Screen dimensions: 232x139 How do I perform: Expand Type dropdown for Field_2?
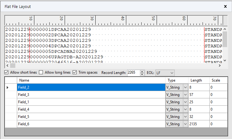tap(185, 87)
